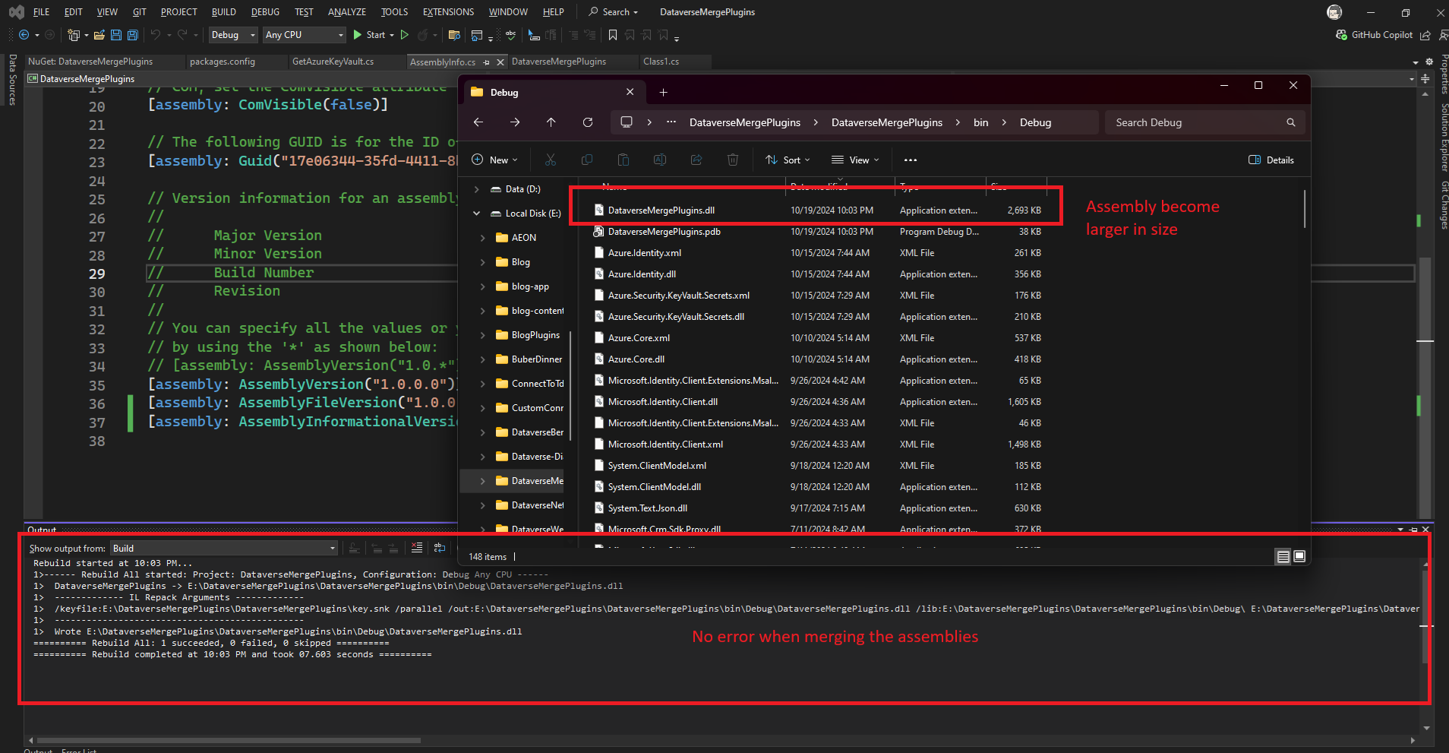1449x753 pixels.
Task: Open the TOOLS menu
Action: tap(394, 12)
